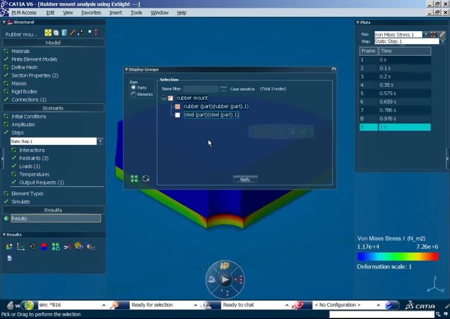450x319 pixels.
Task: Open the Plot Von Mises Stress.1 dropdown
Action: pyautogui.click(x=426, y=34)
